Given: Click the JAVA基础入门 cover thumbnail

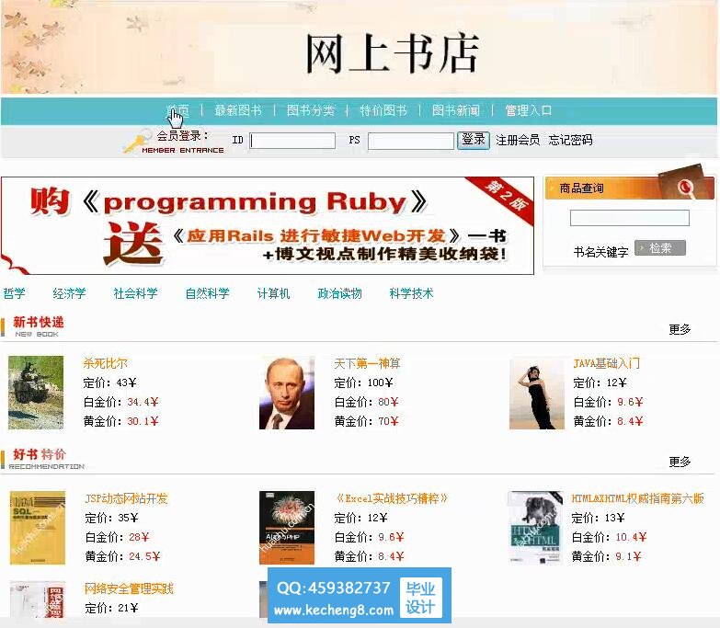Looking at the screenshot, I should tap(537, 394).
